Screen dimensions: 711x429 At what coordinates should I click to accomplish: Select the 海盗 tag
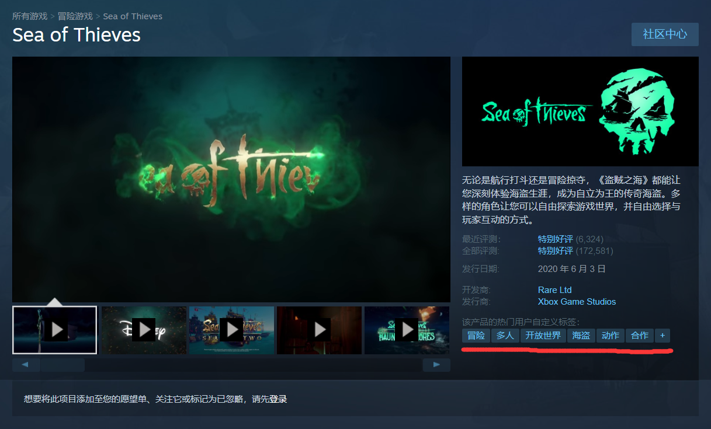581,336
